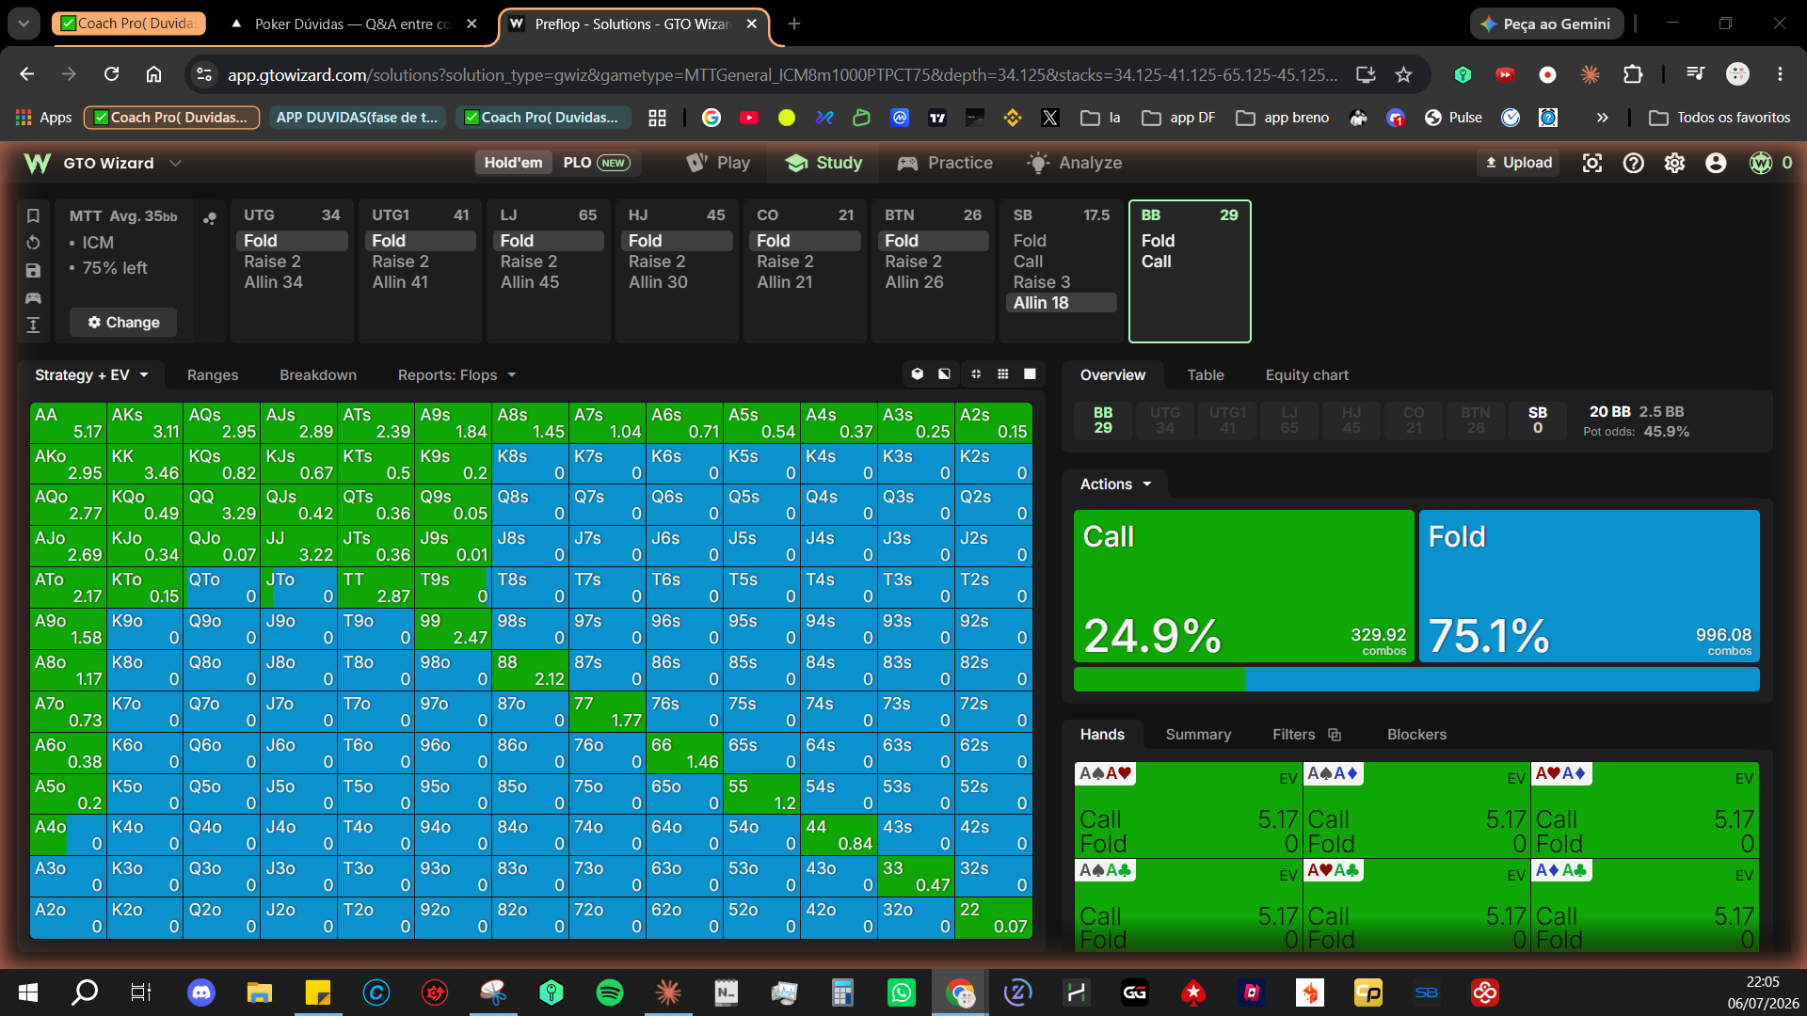Open the screenshot capture icon in header

pyautogui.click(x=1592, y=163)
